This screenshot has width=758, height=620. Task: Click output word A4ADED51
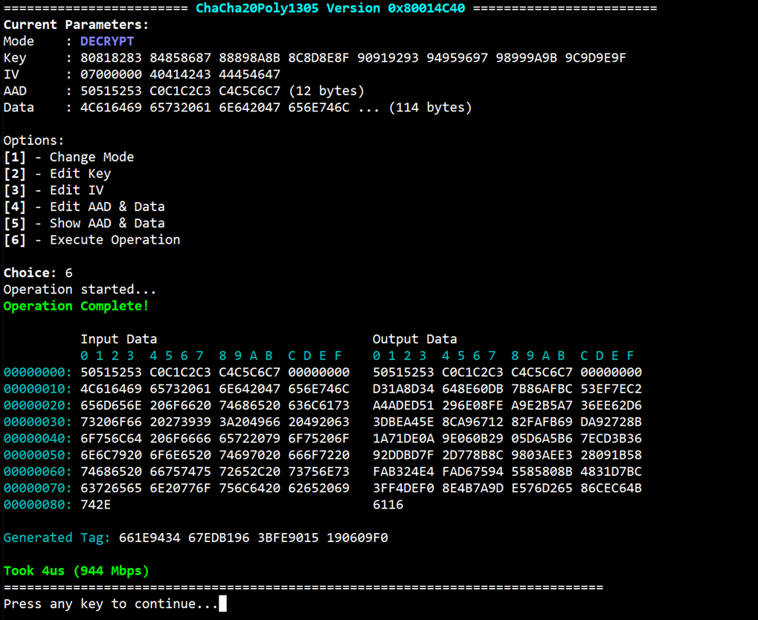404,405
